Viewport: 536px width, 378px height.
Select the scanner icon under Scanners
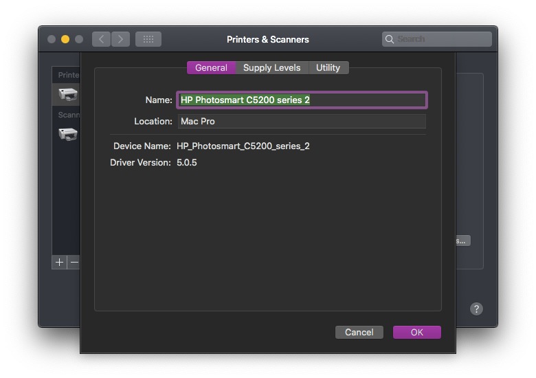(68, 133)
